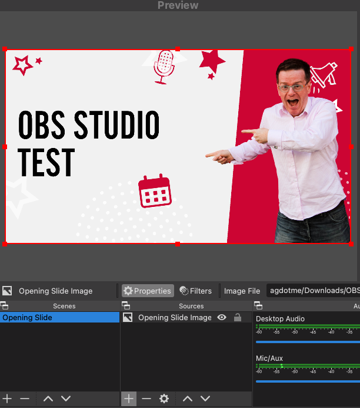Toggle lock on Opening Slide Image source
The image size is (360, 408).
[x=238, y=317]
